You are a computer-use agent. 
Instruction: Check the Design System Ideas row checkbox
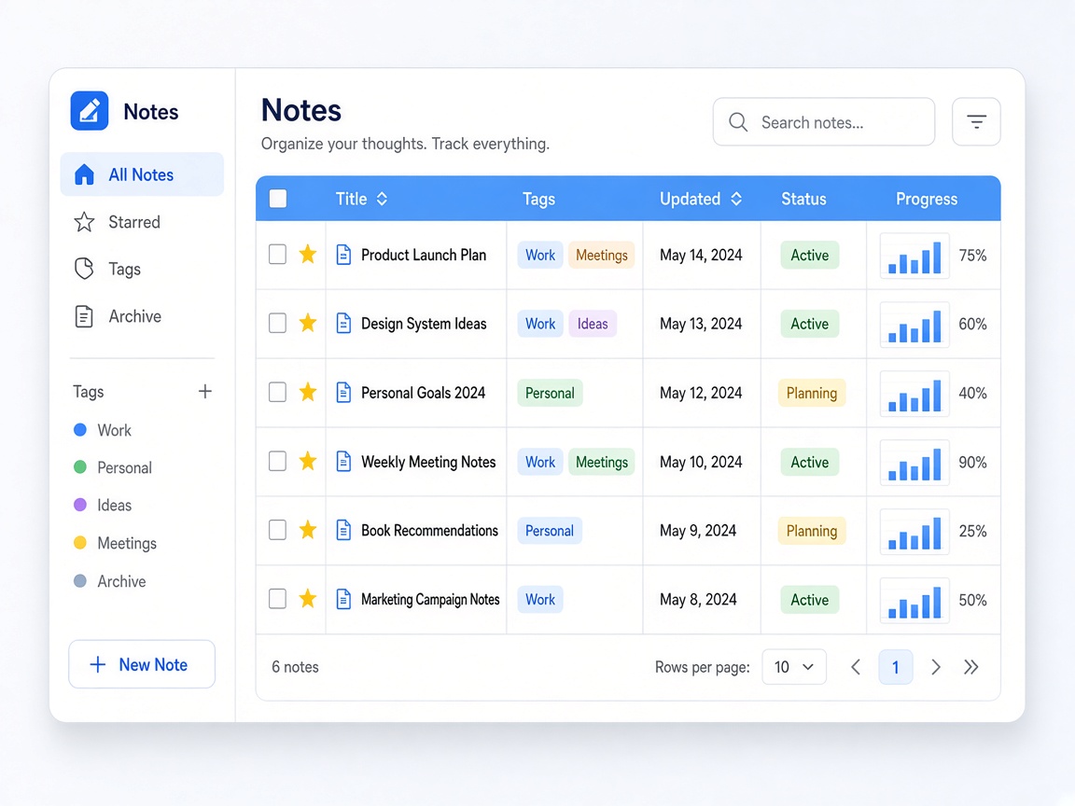click(278, 323)
